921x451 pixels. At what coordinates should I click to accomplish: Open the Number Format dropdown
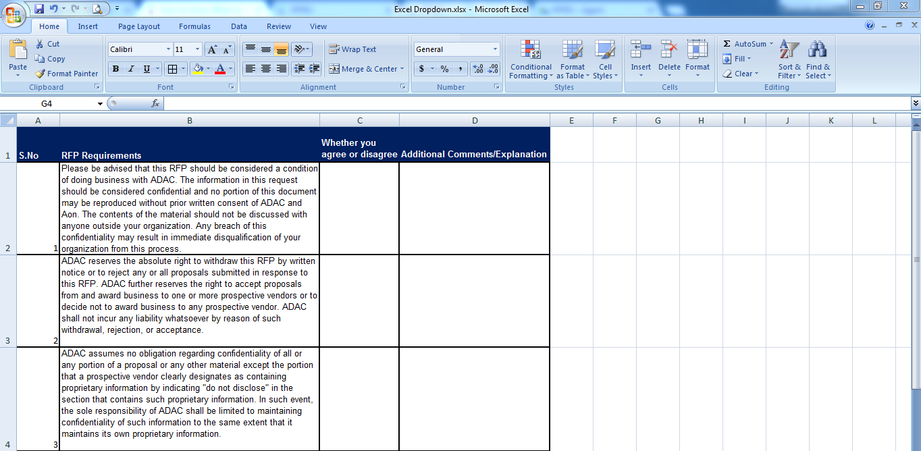pyautogui.click(x=456, y=49)
